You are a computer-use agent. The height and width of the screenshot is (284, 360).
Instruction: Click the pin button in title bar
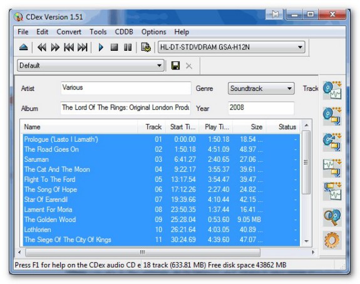pyautogui.click(x=275, y=14)
